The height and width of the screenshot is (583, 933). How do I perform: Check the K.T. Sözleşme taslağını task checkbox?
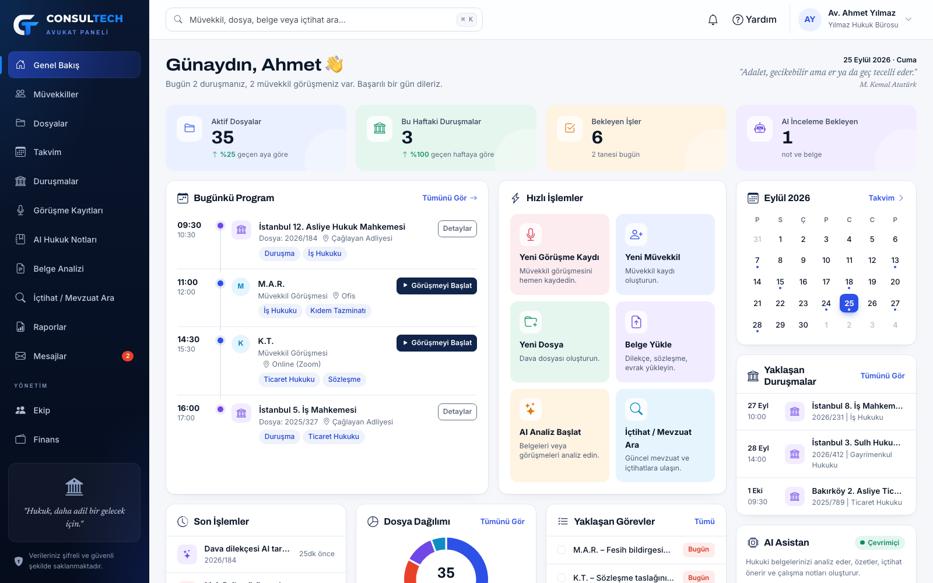pos(562,578)
